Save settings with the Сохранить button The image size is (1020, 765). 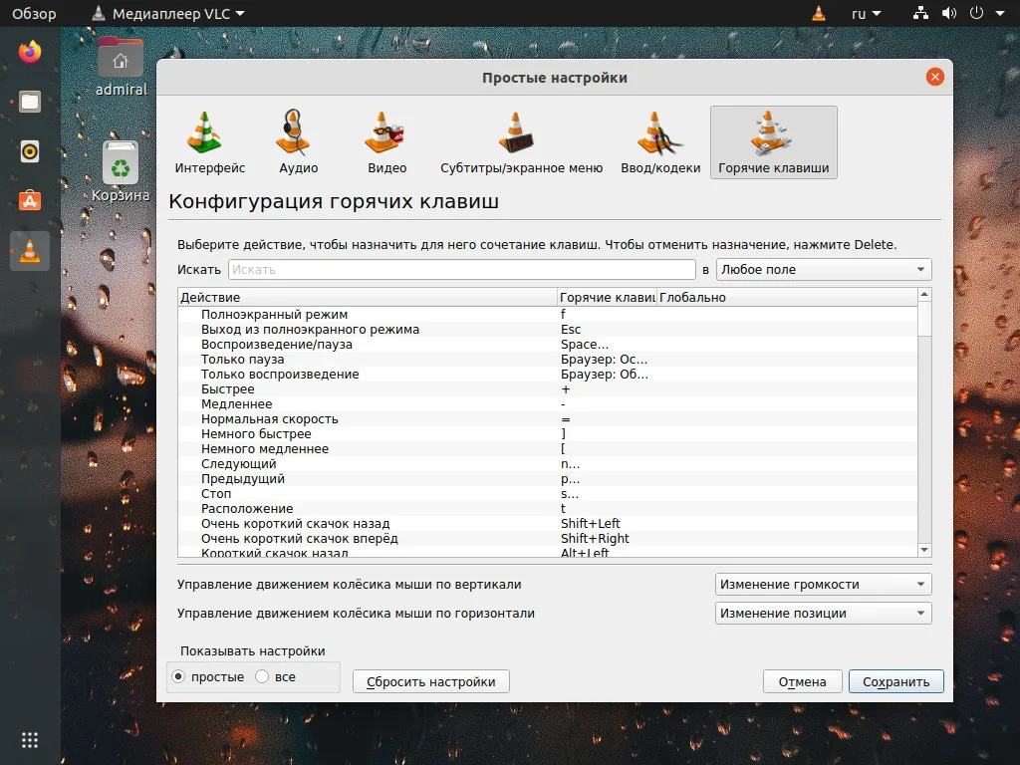tap(894, 681)
